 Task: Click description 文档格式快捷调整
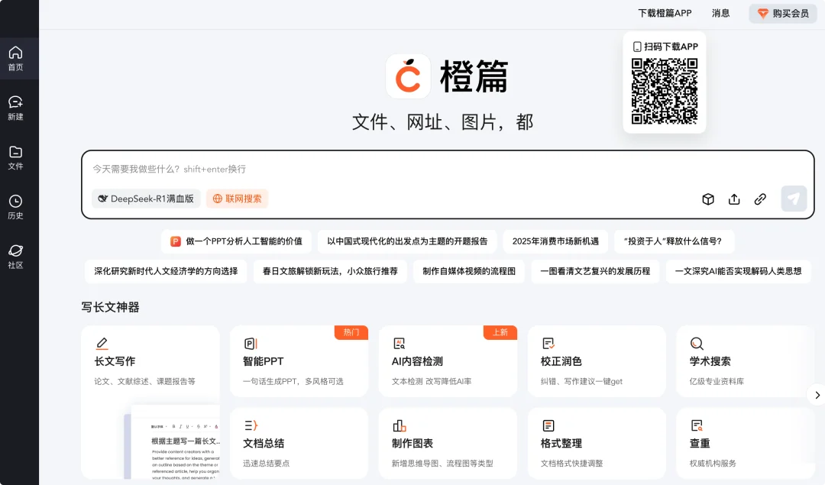click(571, 464)
